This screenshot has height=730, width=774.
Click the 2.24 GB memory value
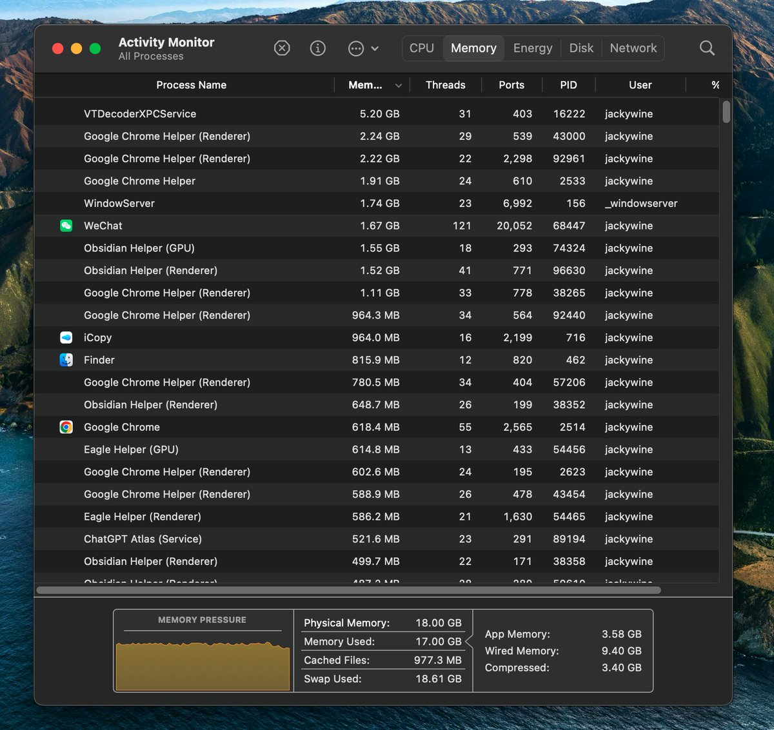click(379, 136)
